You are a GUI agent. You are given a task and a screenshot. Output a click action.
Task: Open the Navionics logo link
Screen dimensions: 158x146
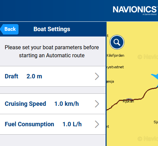(135, 10)
